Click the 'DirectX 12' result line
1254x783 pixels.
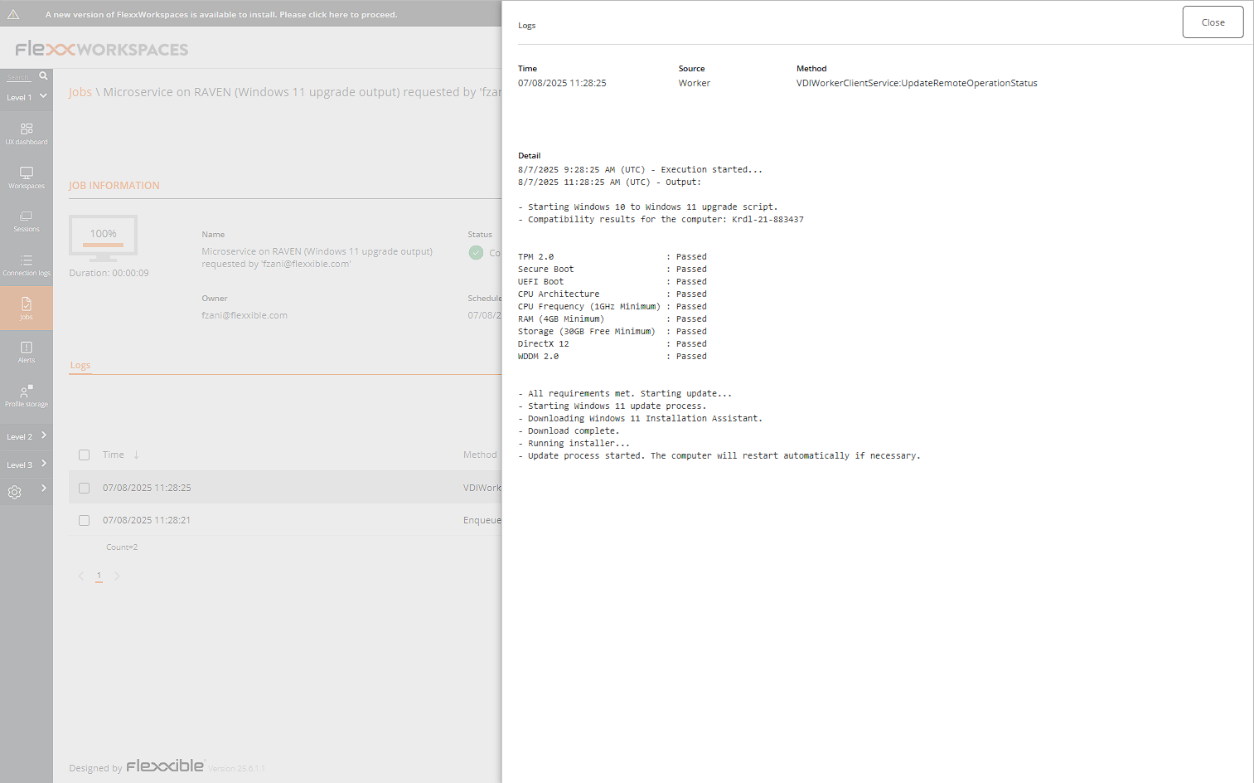point(612,344)
